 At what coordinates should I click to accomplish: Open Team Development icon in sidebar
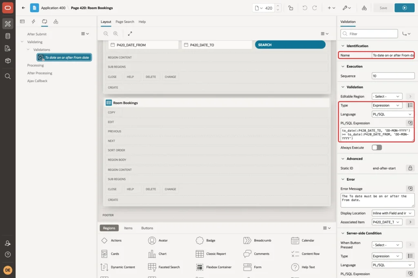[x=8, y=48]
